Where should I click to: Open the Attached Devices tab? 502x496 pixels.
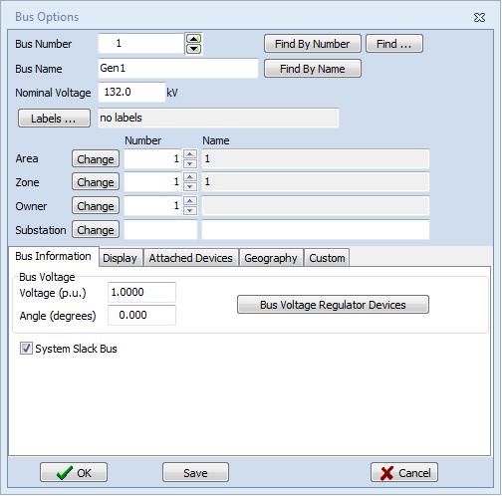pos(190,258)
